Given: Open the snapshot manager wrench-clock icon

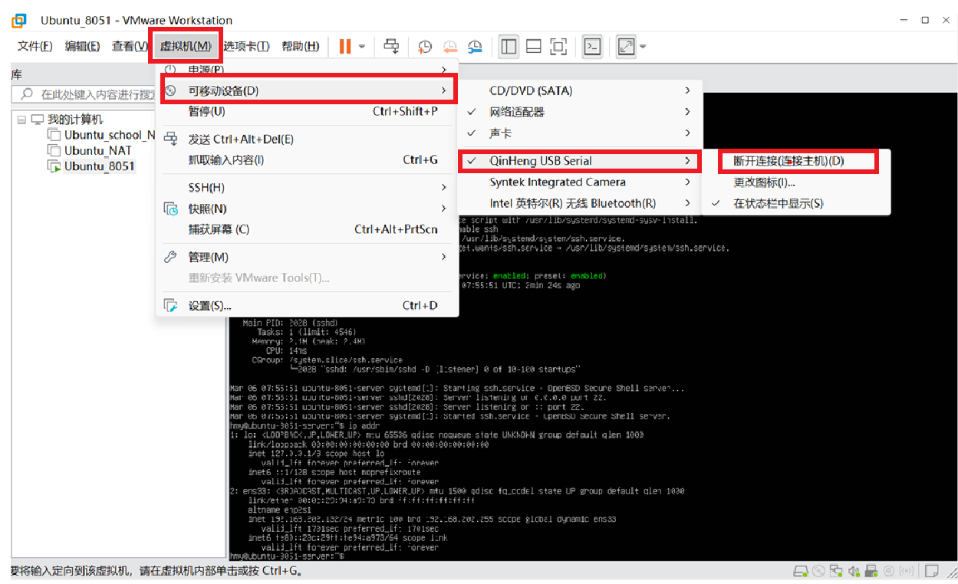Looking at the screenshot, I should (x=476, y=47).
